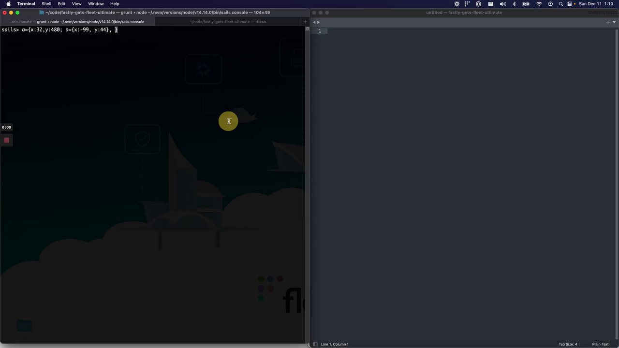Add new tab in Sublime window
The image size is (619, 348).
click(608, 22)
